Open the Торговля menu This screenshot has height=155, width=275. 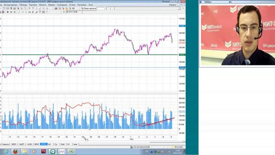(33, 5)
